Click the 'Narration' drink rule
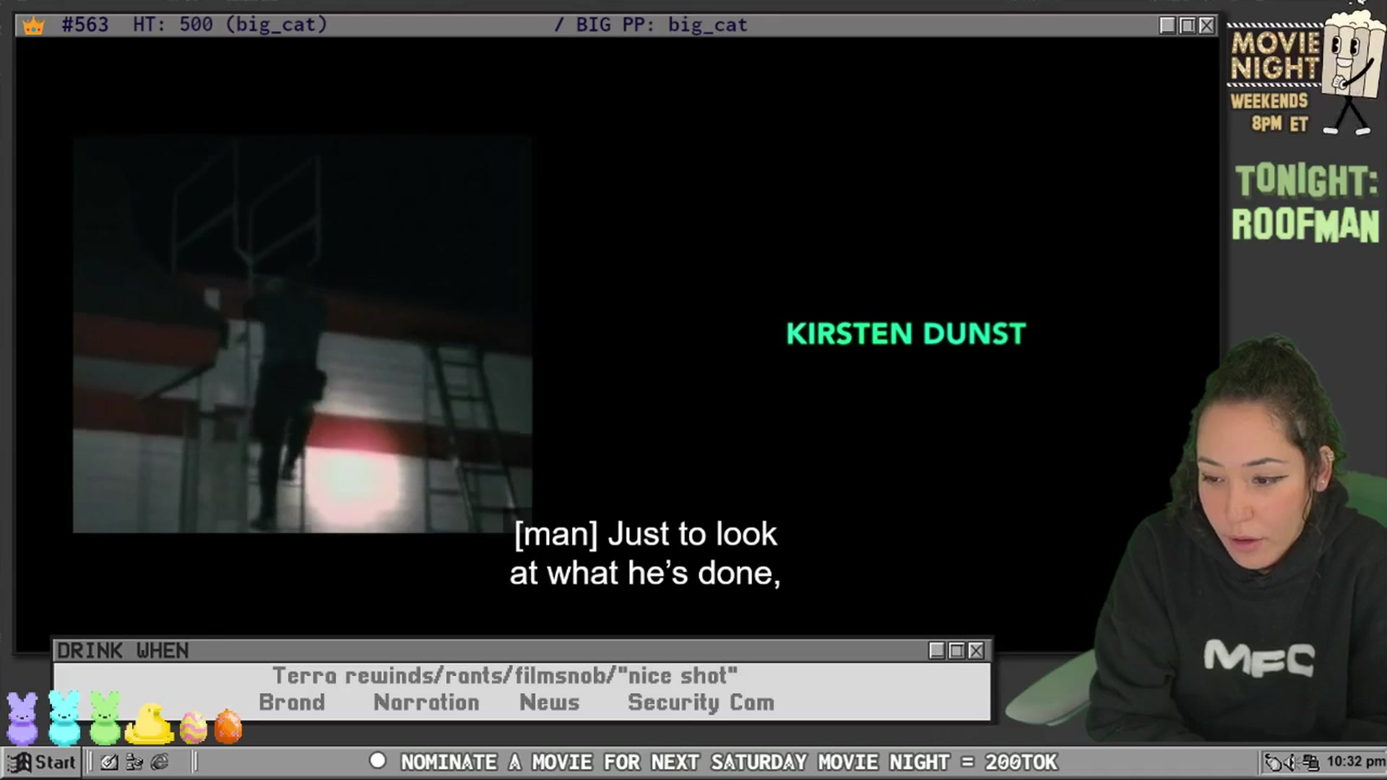The height and width of the screenshot is (780, 1387). [426, 702]
